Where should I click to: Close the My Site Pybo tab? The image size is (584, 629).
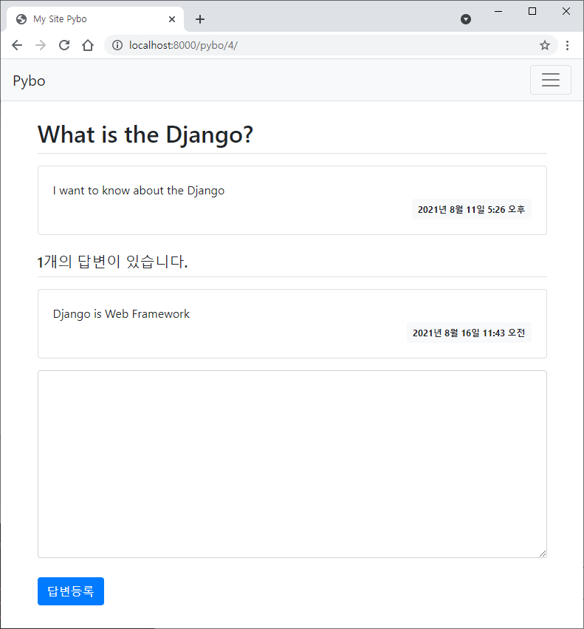(172, 19)
